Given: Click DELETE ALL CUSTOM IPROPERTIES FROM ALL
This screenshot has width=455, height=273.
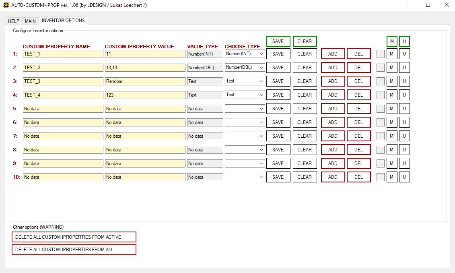Looking at the screenshot, I should coord(74,250).
